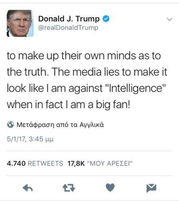Viewport: 179px width, 201px height.
Task: Click the "ΜΟΥ ΑΡΕΣΕΙ" label
Action: click(110, 163)
